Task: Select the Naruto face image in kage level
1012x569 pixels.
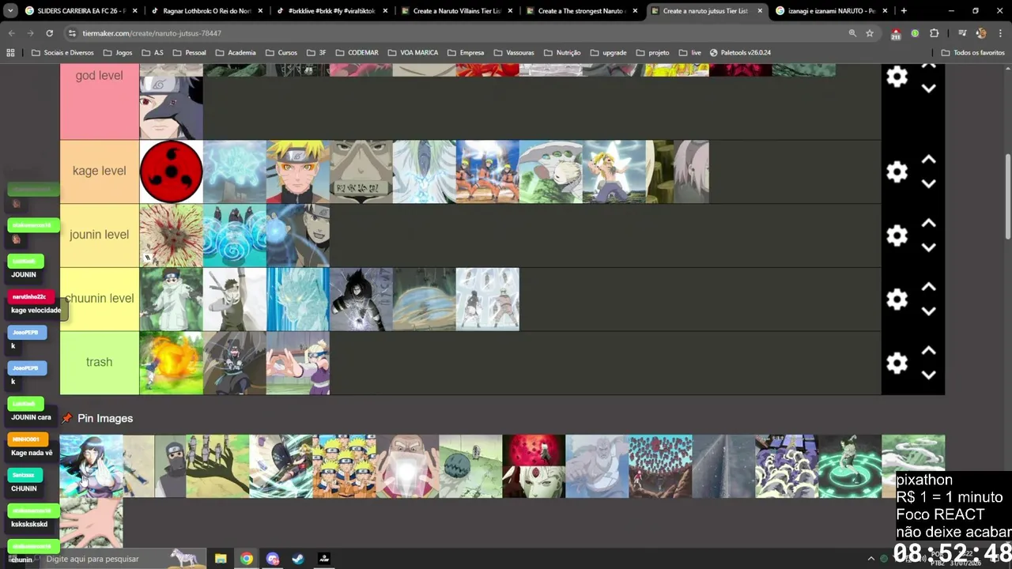Action: coord(298,171)
